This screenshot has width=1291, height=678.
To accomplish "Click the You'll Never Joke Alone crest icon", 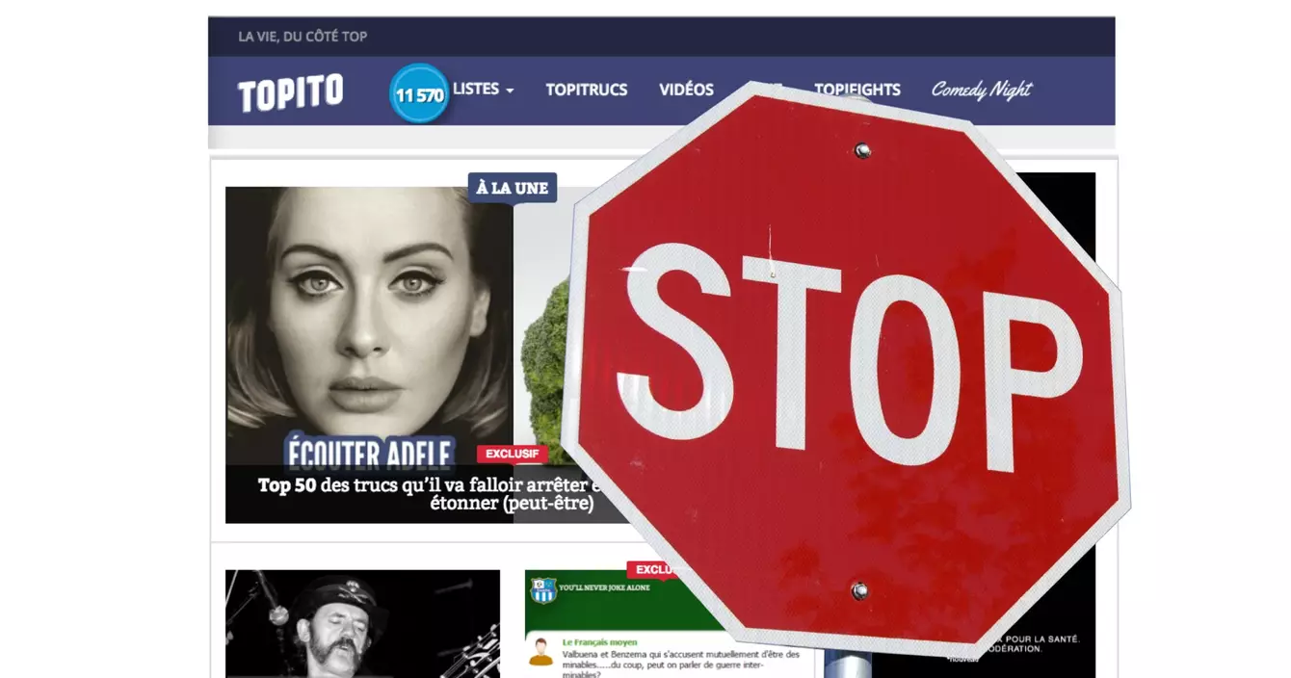I will [543, 589].
